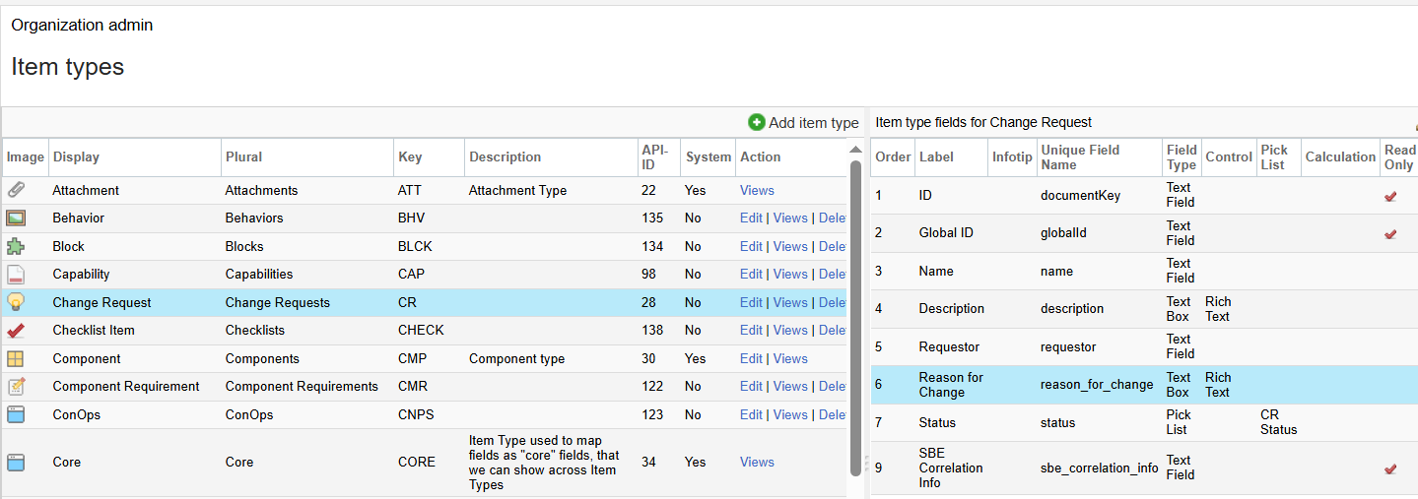The image size is (1418, 499).
Task: Click the green plus Add item type icon
Action: point(757,123)
